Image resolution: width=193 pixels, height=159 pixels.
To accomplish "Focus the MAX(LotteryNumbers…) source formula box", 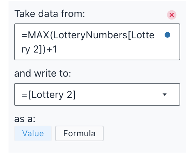I will click(97, 42).
